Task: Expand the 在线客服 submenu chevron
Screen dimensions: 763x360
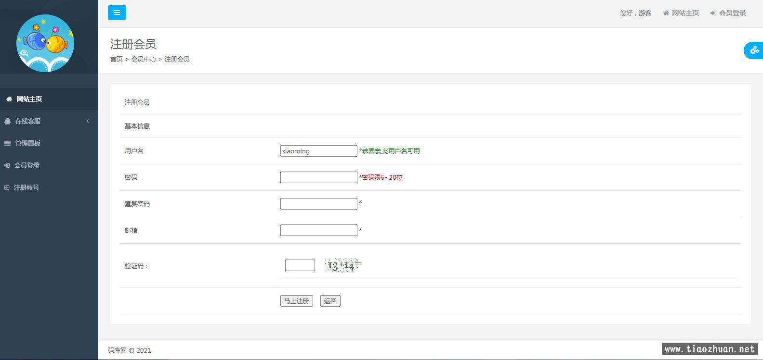Action: pos(88,121)
